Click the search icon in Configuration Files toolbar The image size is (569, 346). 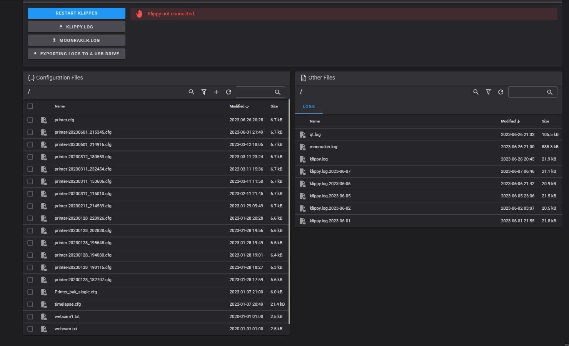click(x=191, y=92)
